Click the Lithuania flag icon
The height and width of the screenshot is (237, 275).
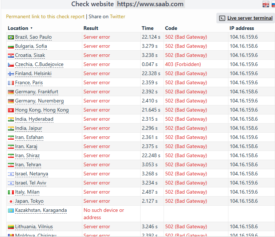[x=11, y=227]
